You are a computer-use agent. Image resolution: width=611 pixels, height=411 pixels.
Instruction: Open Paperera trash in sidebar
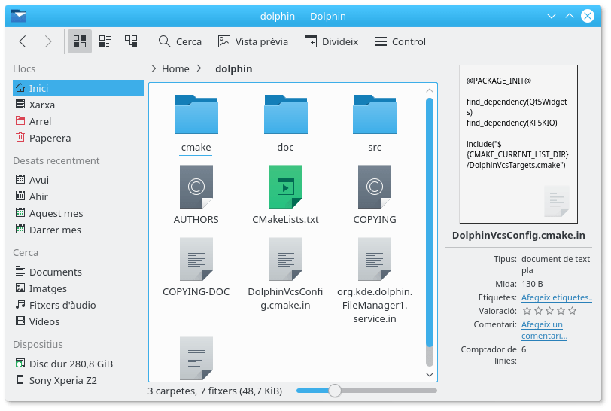click(x=50, y=138)
